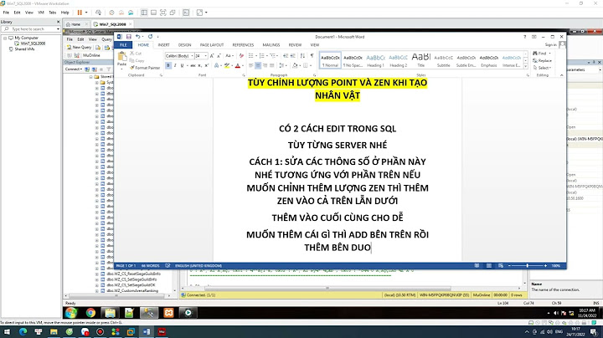
Task: Click the Pause VM icon in VMware's toolbar
Action: (x=80, y=13)
